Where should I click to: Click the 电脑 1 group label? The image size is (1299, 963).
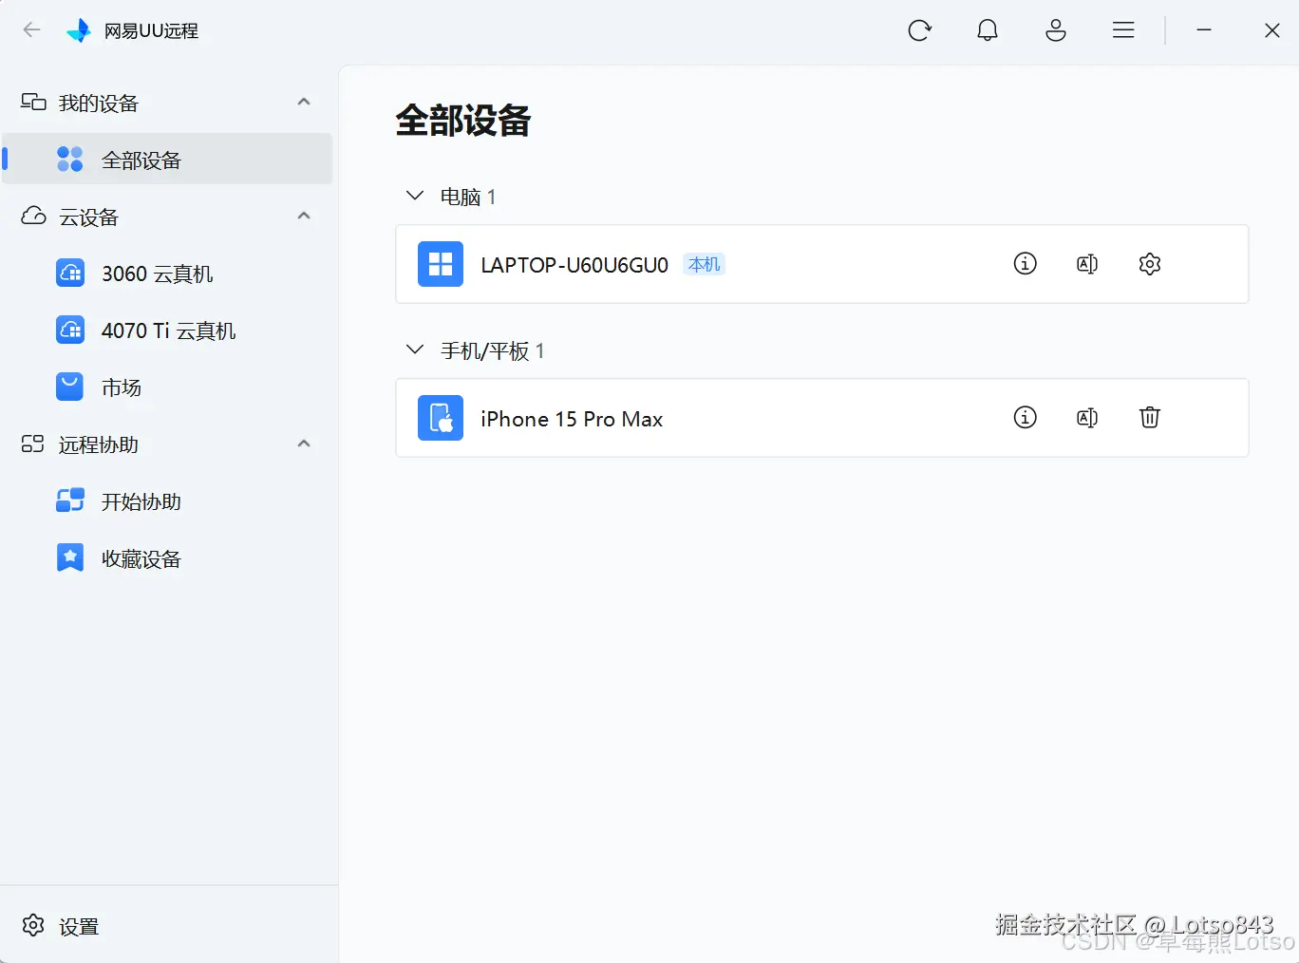(468, 197)
